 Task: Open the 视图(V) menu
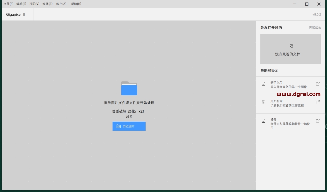click(34, 4)
